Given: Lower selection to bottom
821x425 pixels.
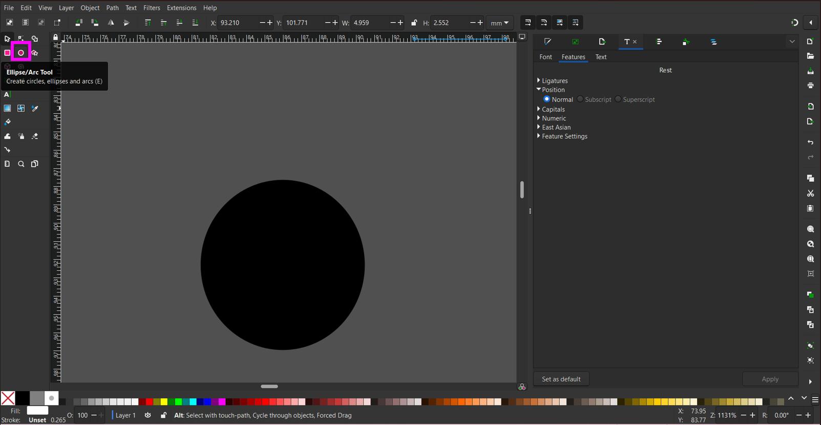Looking at the screenshot, I should (195, 23).
